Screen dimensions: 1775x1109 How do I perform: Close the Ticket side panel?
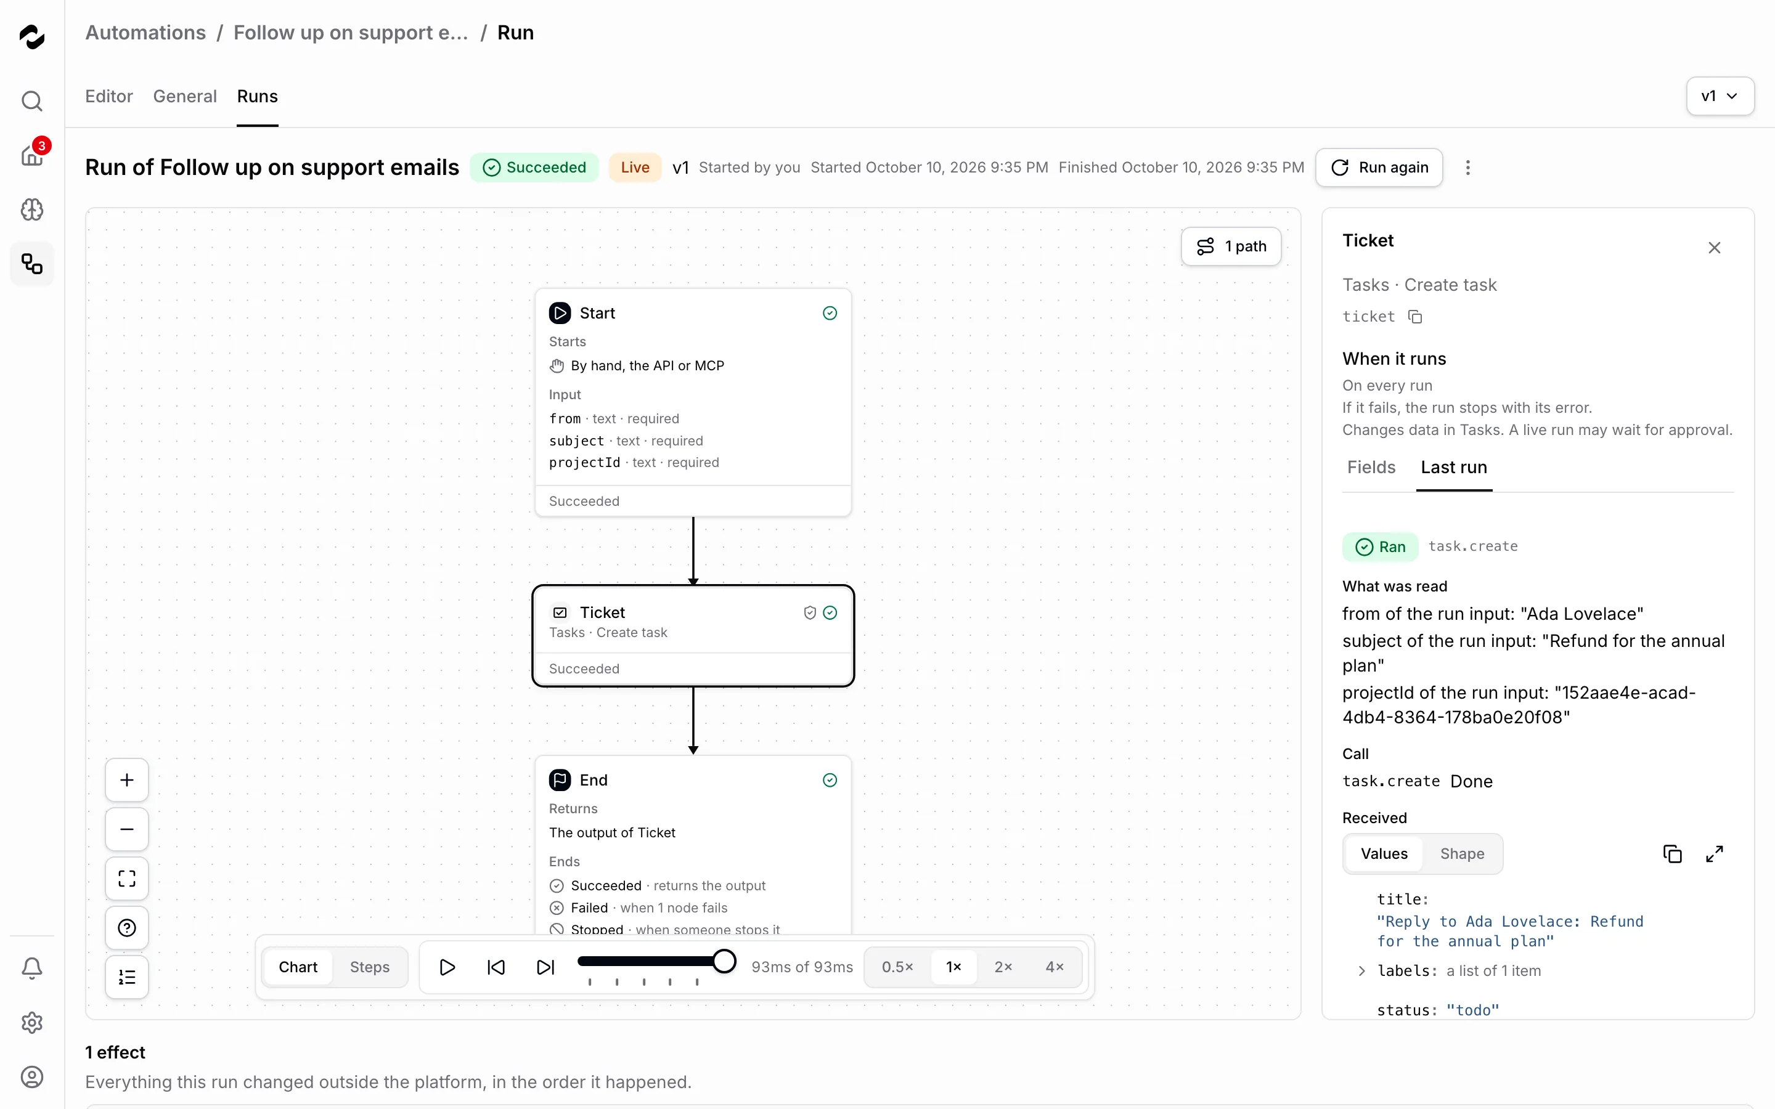click(1714, 248)
